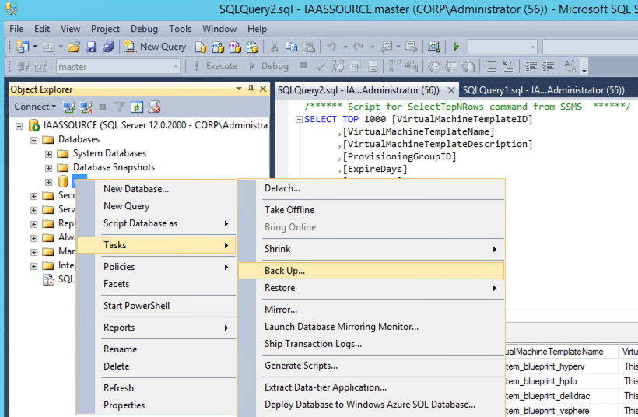The width and height of the screenshot is (638, 417).
Task: Close the SQLQuery2.sql tab
Action: pos(450,90)
